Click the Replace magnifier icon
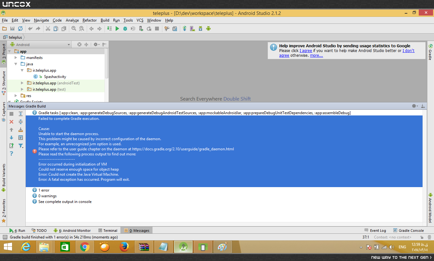 pos(82,29)
